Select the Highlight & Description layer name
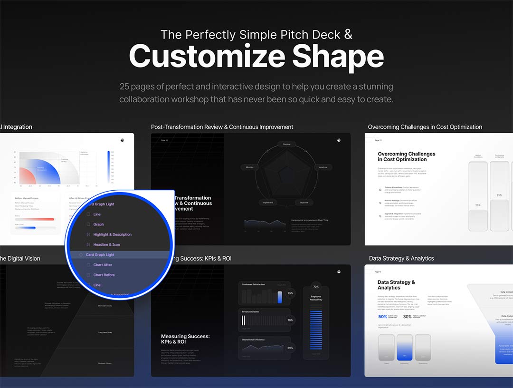513x388 pixels. point(113,234)
